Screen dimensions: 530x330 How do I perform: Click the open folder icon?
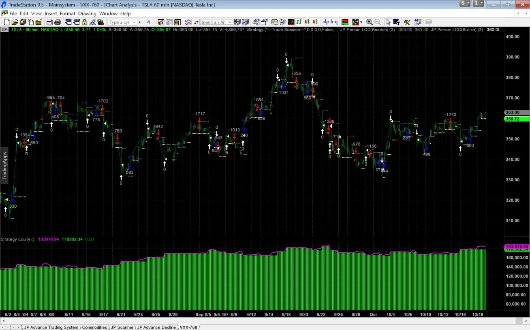tap(15, 22)
